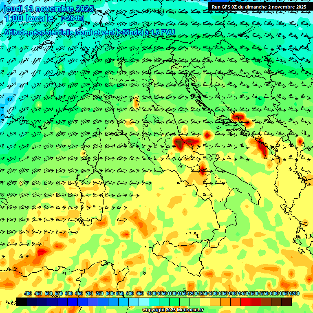The width and height of the screenshot is (313, 313).
Task: Click the 1:00 locale time text
Action: coord(29,18)
